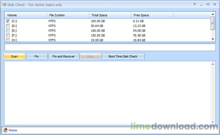Screen dimensions: 220x135
Task: Sort by File System column header
Action: (x=68, y=15)
